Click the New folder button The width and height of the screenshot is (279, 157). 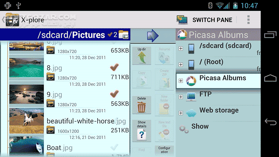pyautogui.click(x=164, y=105)
